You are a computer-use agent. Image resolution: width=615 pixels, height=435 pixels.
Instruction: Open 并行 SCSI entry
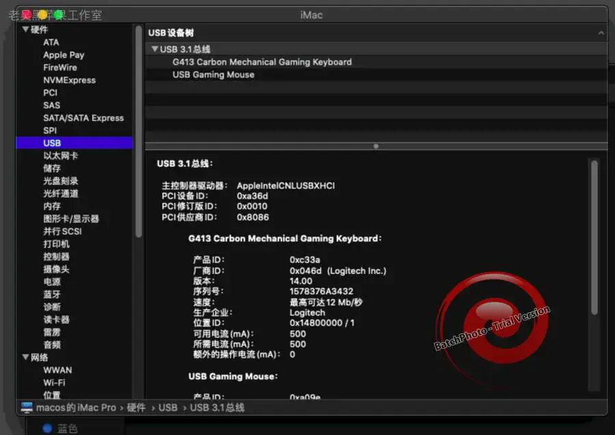pos(62,231)
